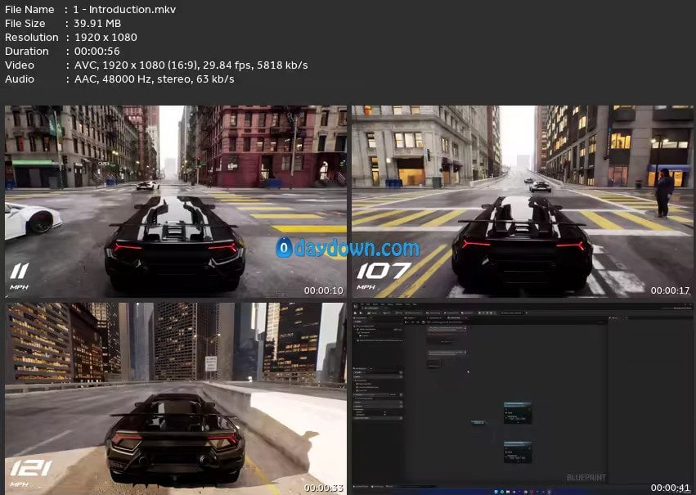
Task: Click the Windows Start icon in the editor frame's taskbar
Action: pyautogui.click(x=496, y=492)
